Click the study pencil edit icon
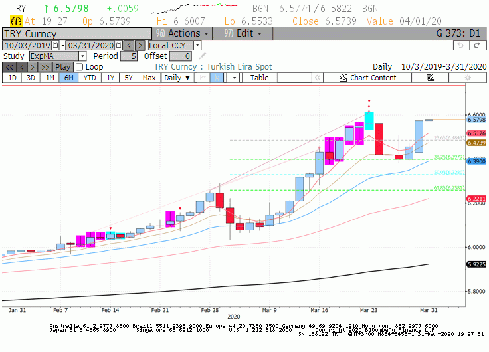The image size is (489, 352). pos(203,56)
